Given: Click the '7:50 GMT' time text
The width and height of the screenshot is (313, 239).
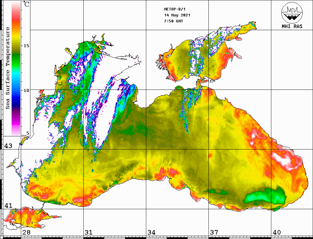Looking at the screenshot, I should click(x=173, y=21).
